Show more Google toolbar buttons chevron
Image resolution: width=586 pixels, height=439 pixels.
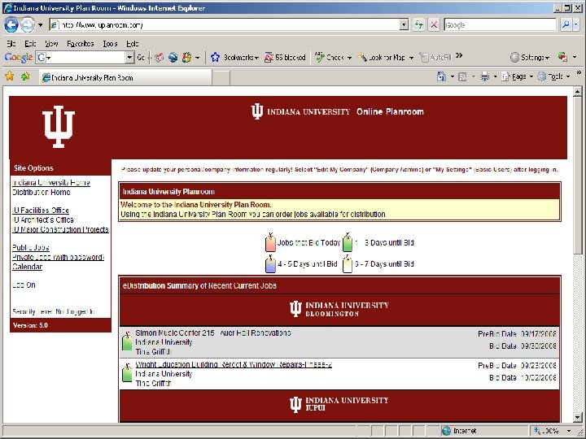459,56
